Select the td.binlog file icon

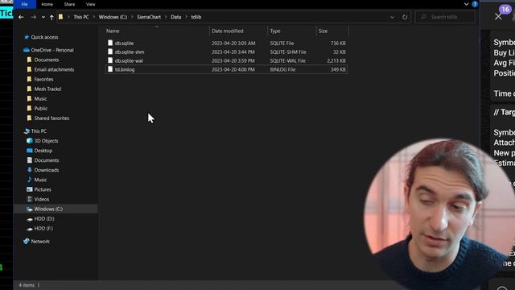click(x=110, y=69)
